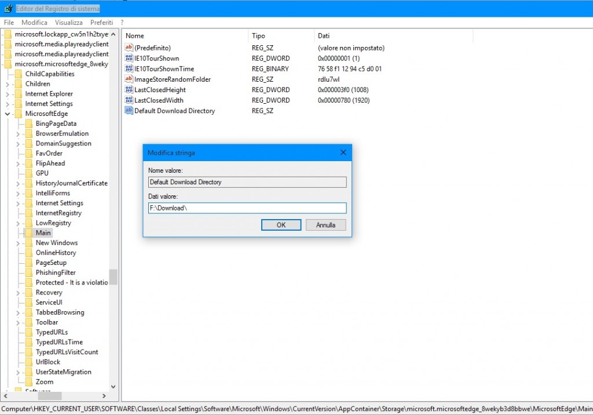Select the IE10TourShownTime binary icon
The height and width of the screenshot is (415, 593).
(129, 68)
